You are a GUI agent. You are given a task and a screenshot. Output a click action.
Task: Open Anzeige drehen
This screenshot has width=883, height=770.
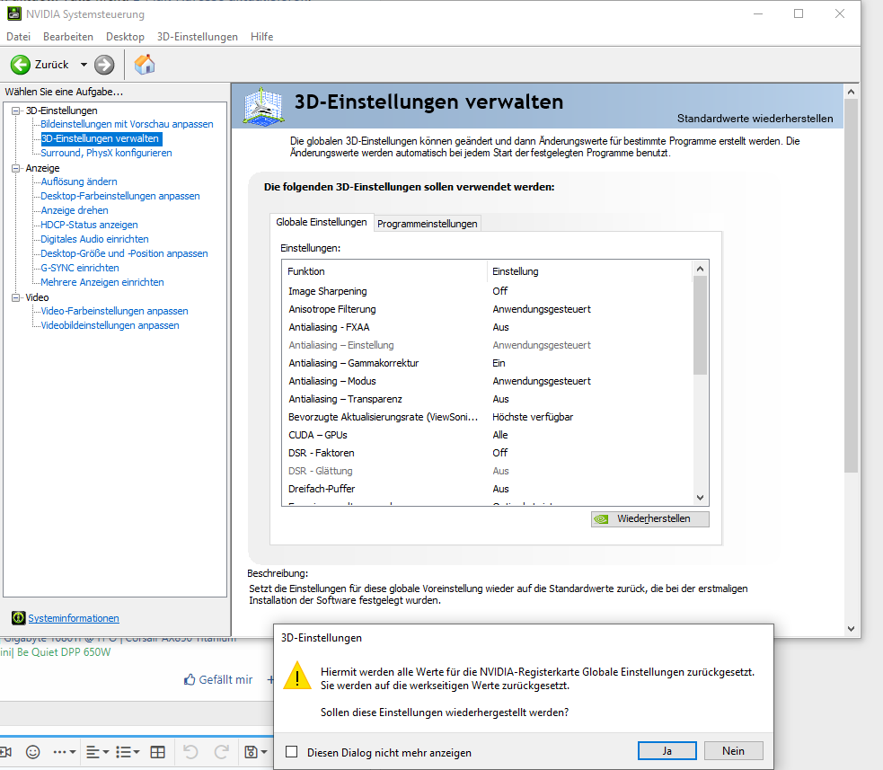[75, 210]
